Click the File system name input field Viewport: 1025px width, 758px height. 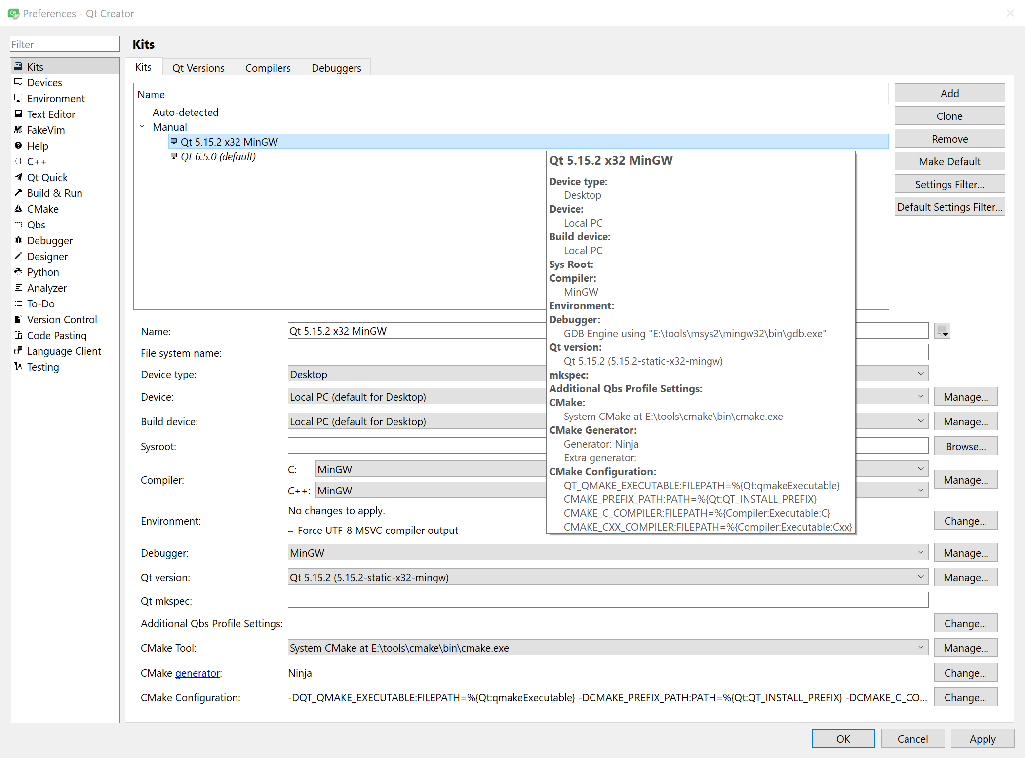coord(608,352)
